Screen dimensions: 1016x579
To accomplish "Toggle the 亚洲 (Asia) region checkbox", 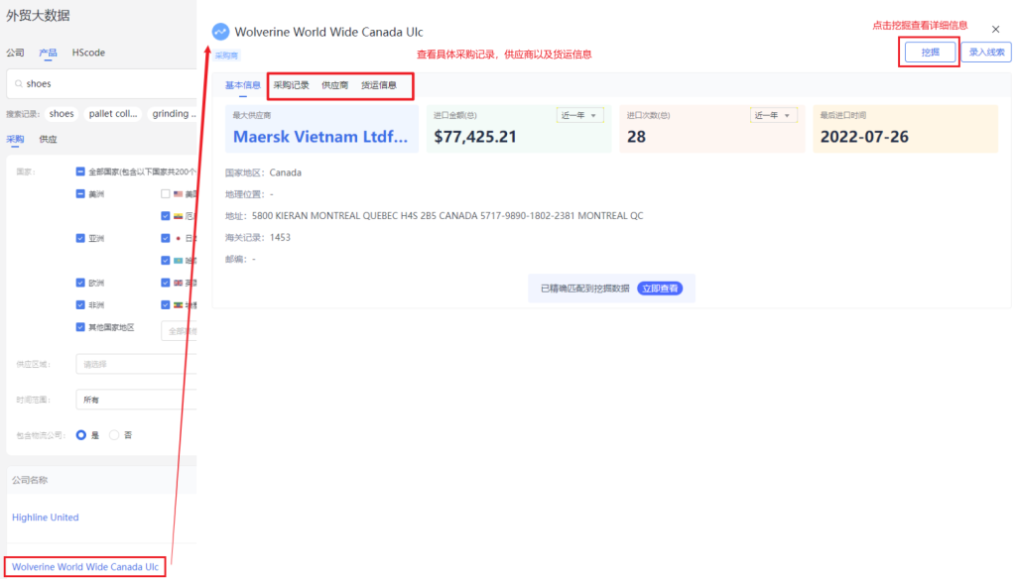I will pos(81,238).
